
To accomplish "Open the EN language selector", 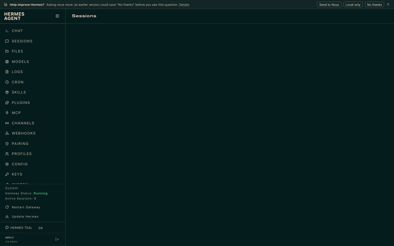I will (x=40, y=228).
